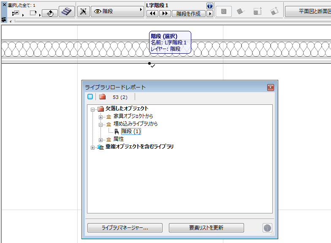
Task: Click the 53 (2) count text
Action: [x=120, y=97]
